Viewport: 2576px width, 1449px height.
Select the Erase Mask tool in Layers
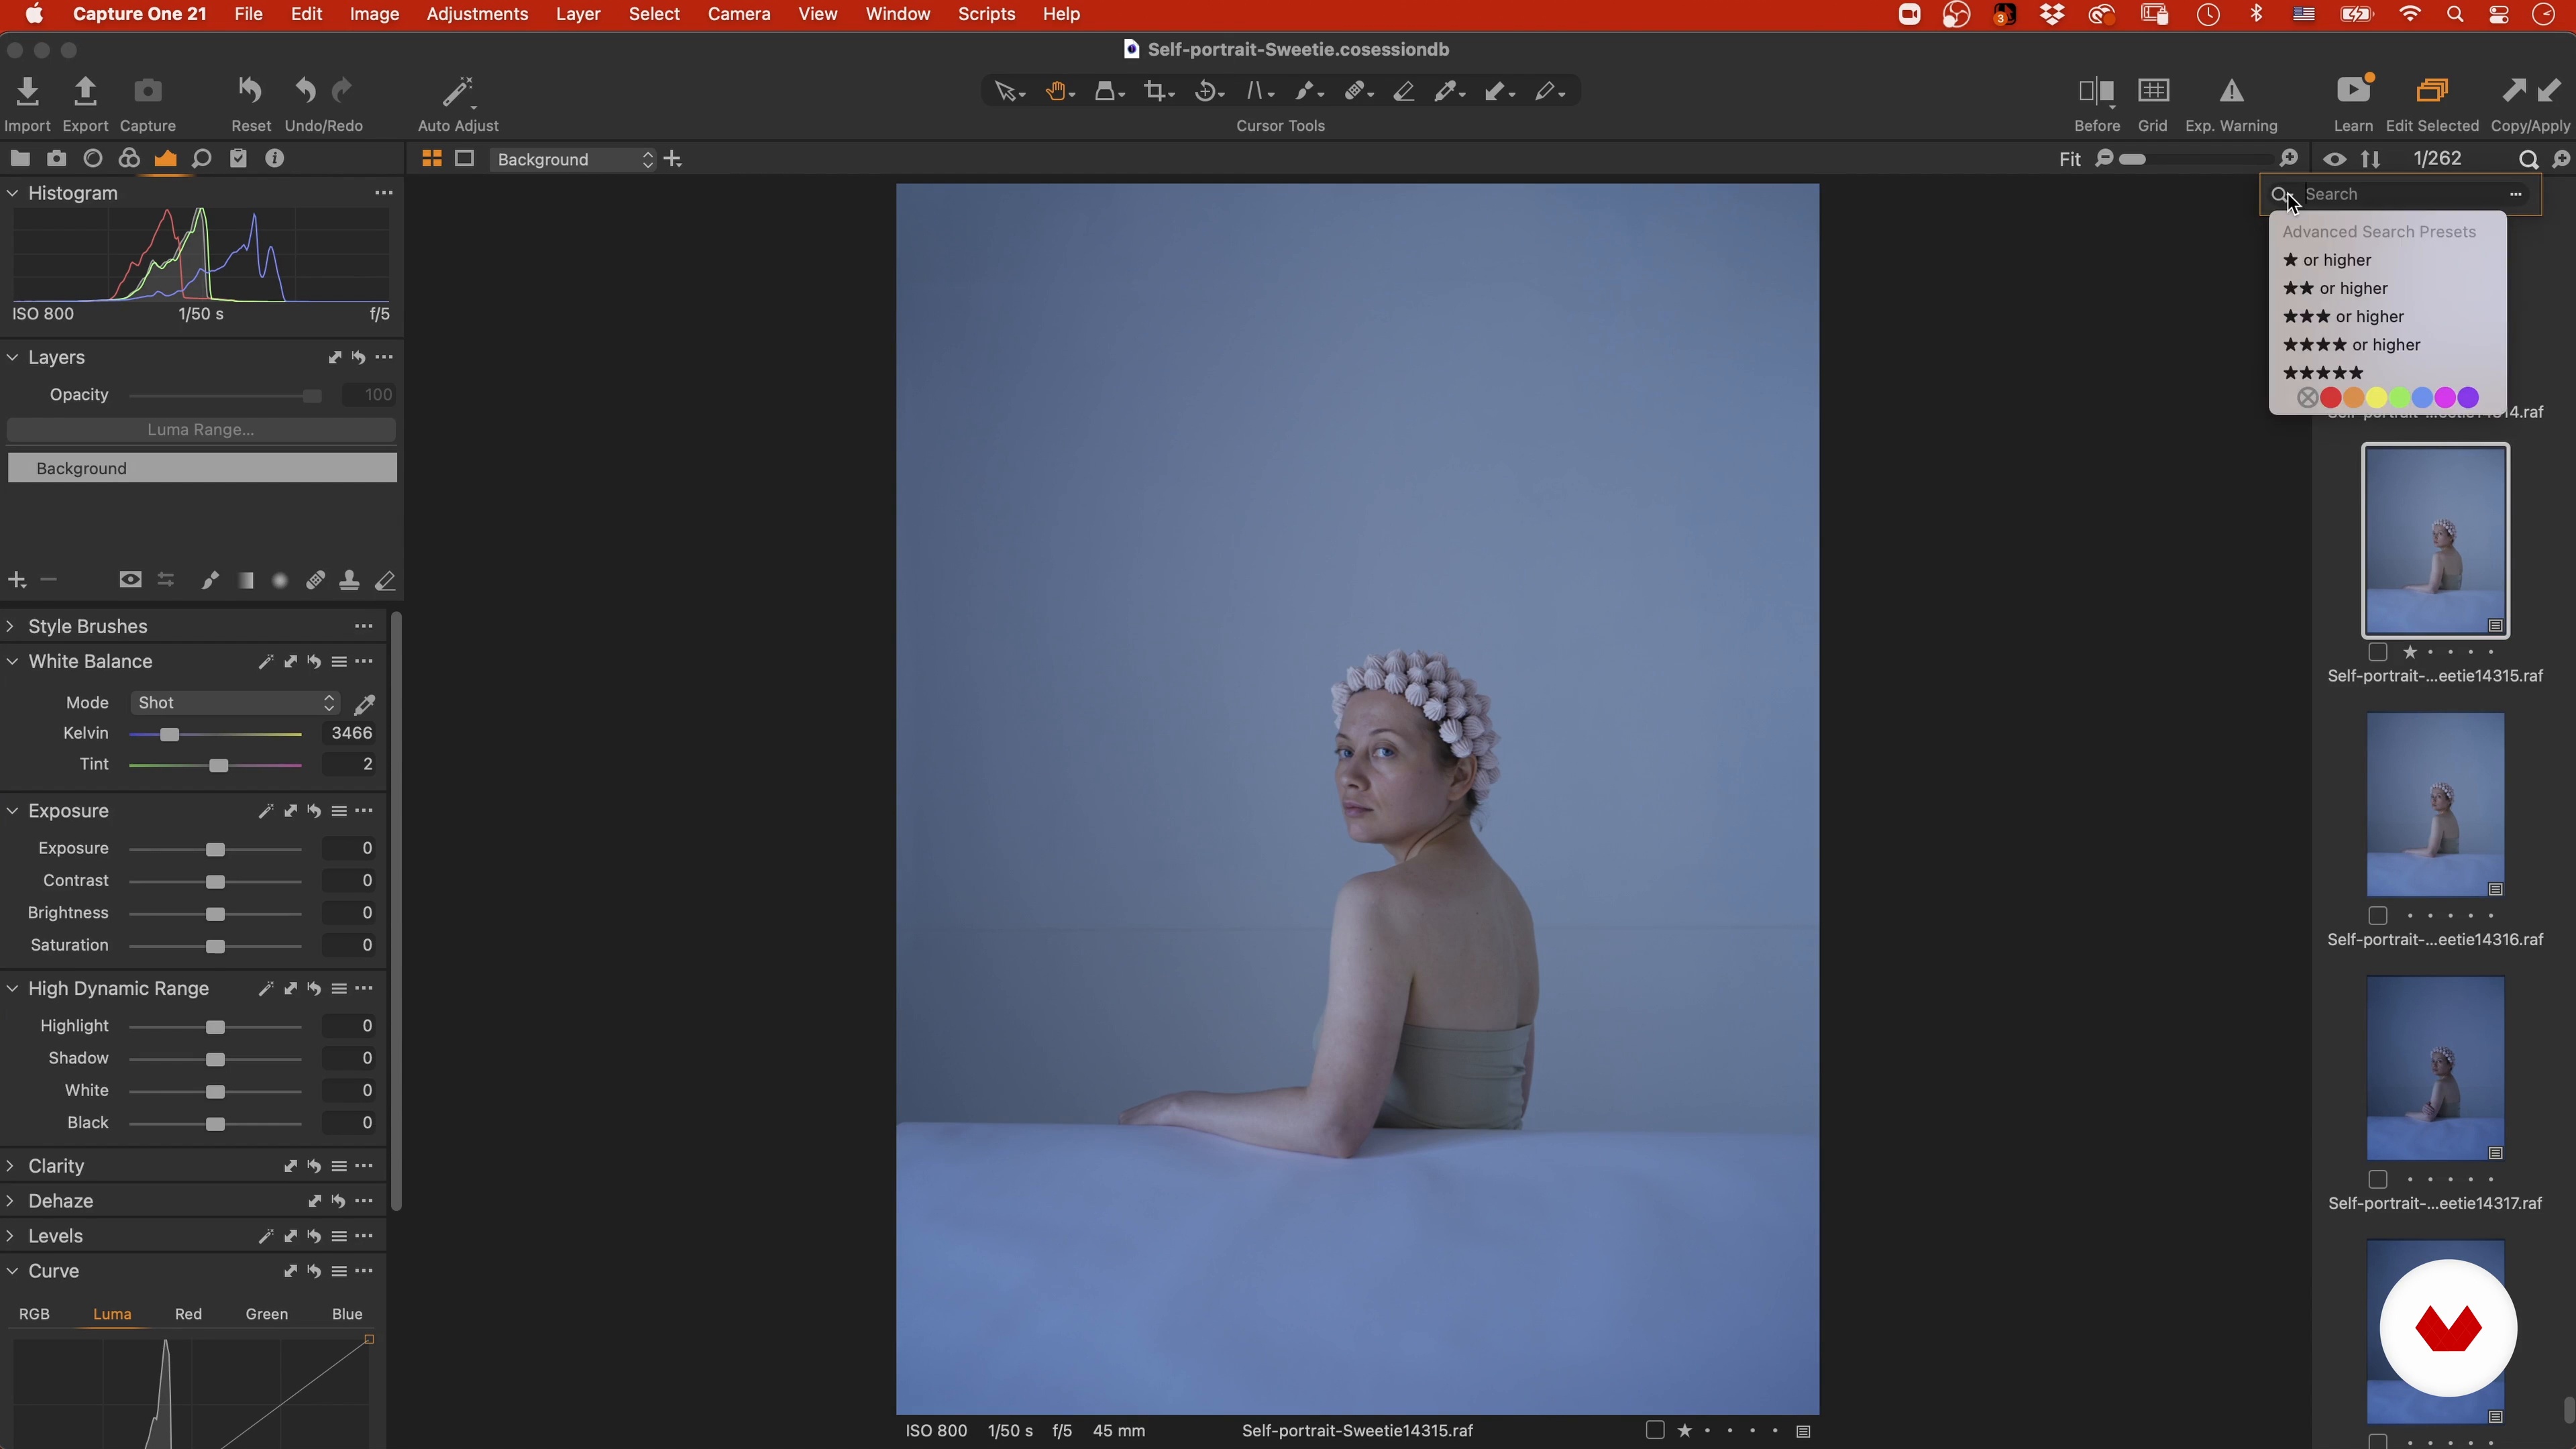tap(385, 581)
